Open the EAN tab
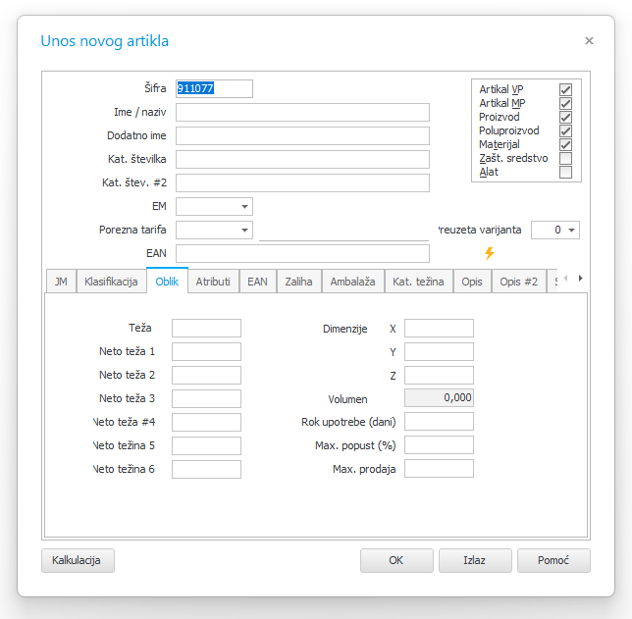This screenshot has width=632, height=619. point(257,282)
